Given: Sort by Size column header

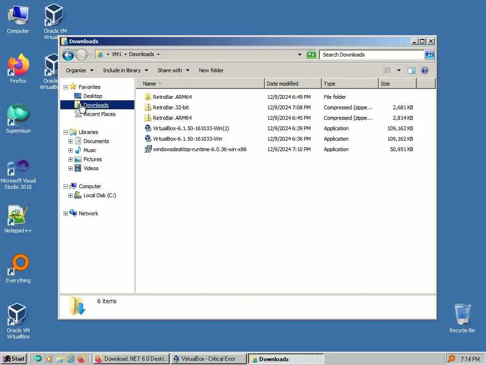Looking at the screenshot, I should 397,84.
